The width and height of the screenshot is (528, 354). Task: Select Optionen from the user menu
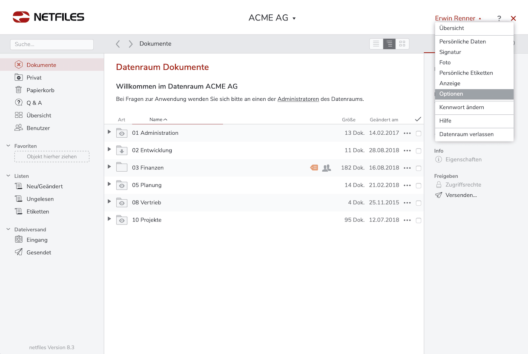(451, 94)
